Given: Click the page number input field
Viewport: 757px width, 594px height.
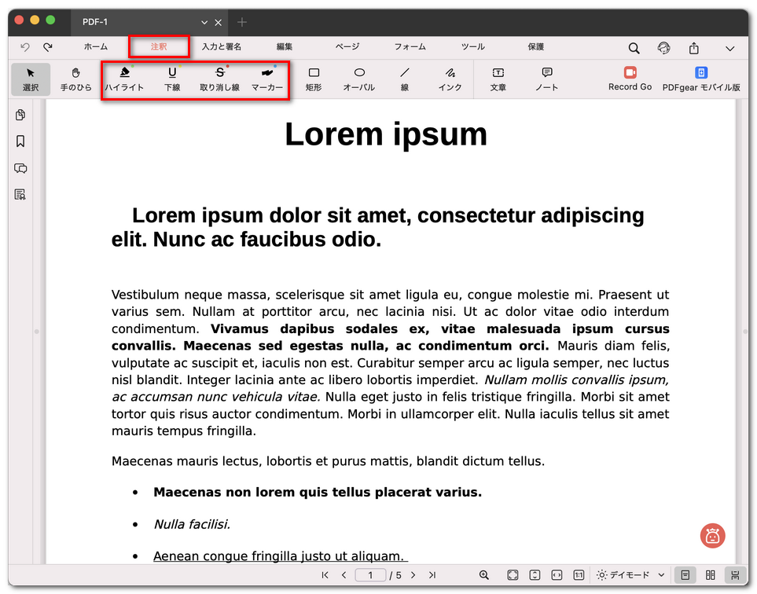Looking at the screenshot, I should pyautogui.click(x=370, y=575).
